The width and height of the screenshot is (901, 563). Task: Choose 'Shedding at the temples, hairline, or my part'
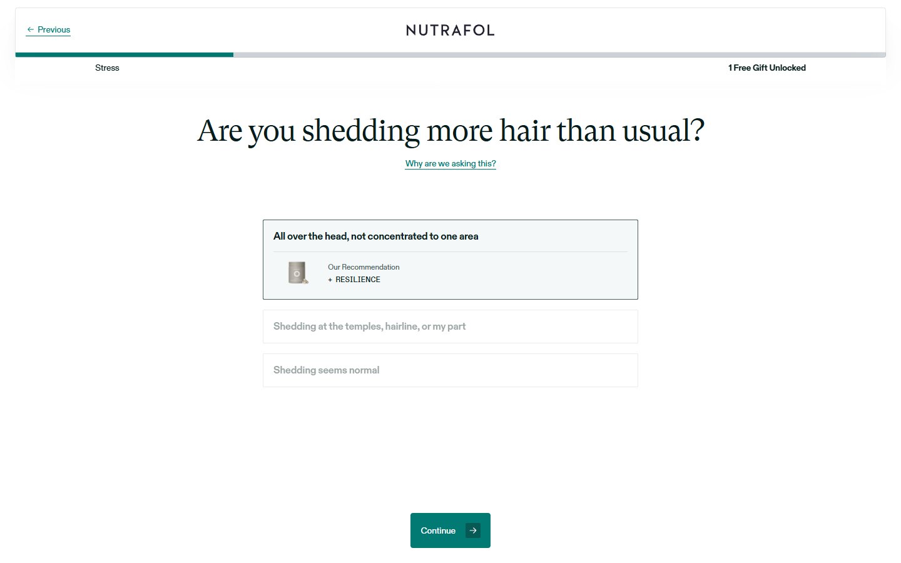450,327
